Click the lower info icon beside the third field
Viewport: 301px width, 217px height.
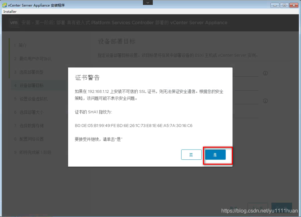pos(265,101)
